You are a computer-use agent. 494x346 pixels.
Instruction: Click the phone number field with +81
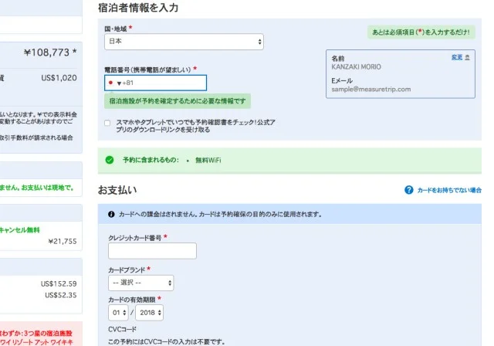point(155,83)
